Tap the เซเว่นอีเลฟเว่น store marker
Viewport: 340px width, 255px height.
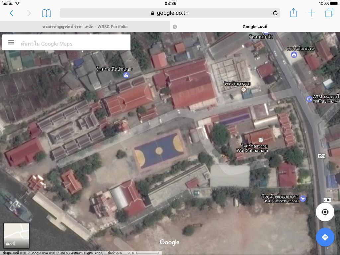(294, 55)
